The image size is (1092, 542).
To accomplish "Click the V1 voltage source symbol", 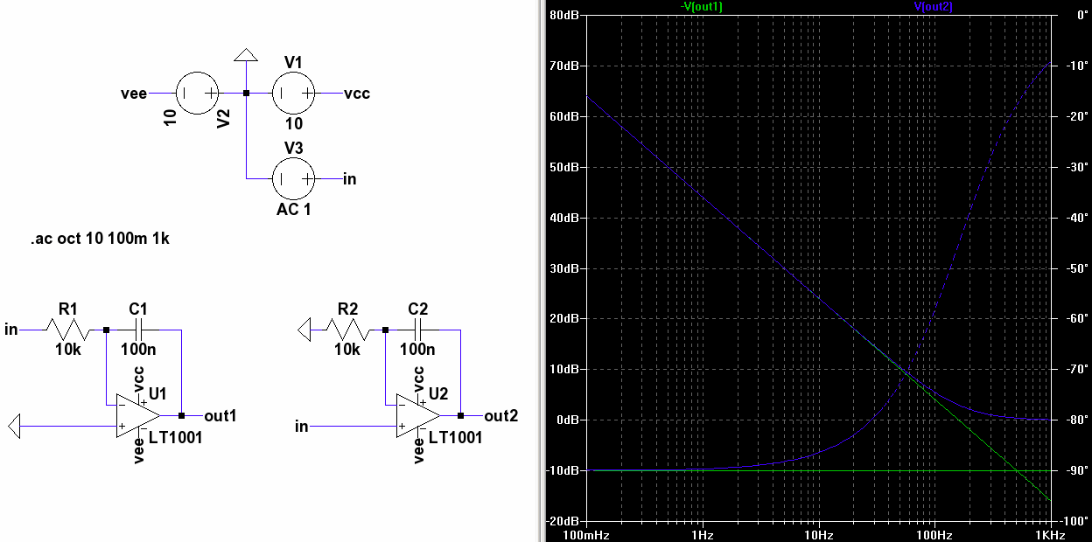I will click(294, 93).
